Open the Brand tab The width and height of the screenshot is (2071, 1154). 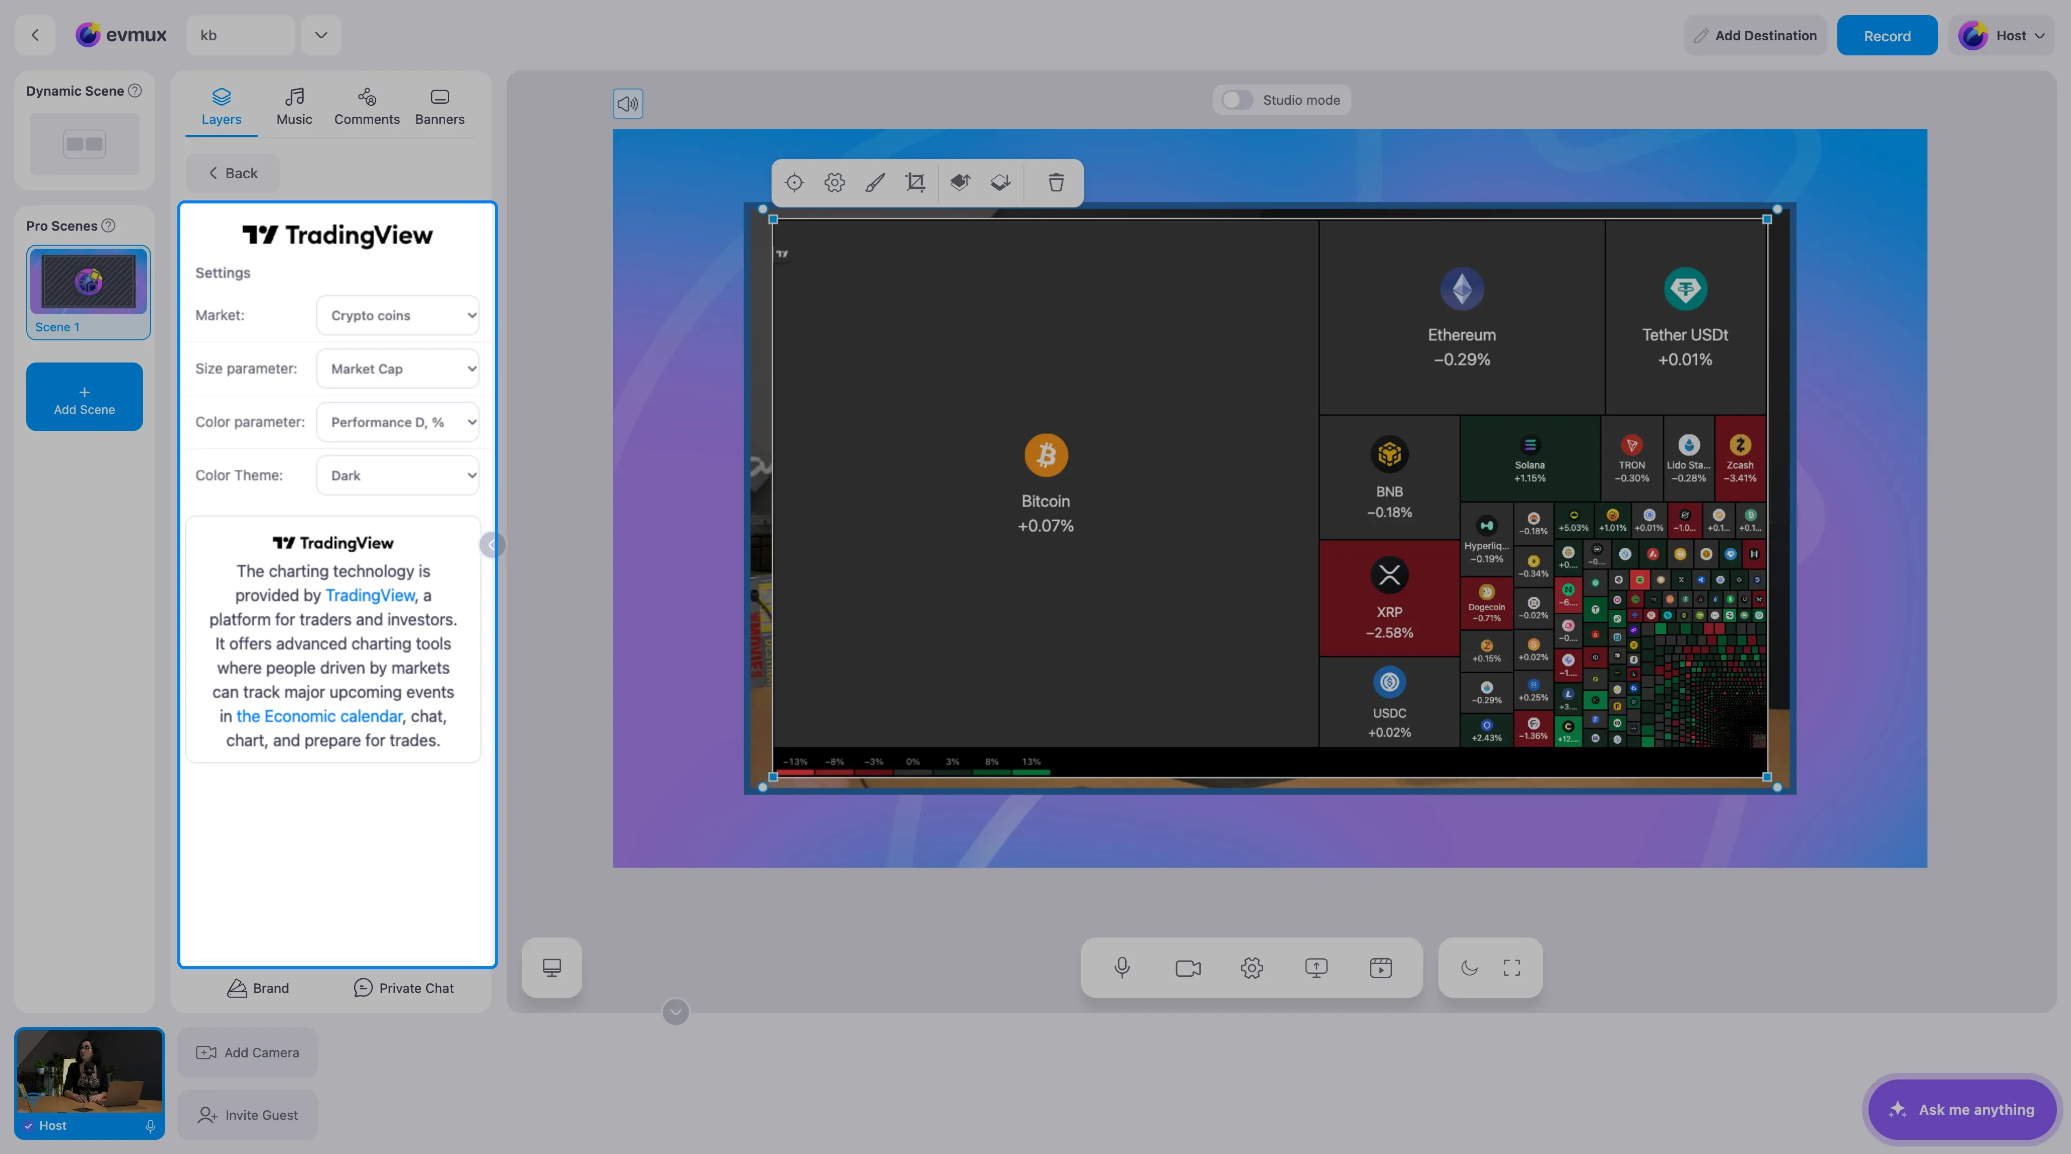[x=257, y=988]
